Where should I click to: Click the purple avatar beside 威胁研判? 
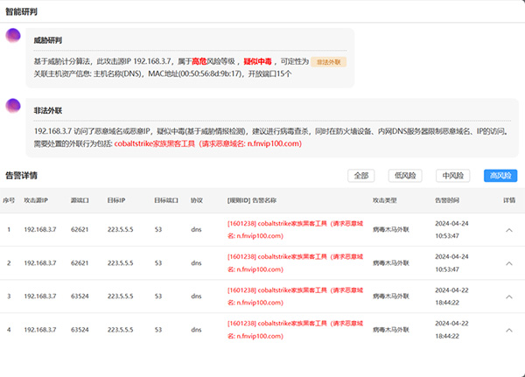pos(13,36)
